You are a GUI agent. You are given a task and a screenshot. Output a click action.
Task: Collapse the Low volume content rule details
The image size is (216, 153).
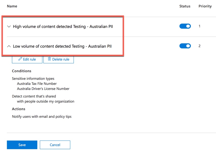tap(9, 46)
